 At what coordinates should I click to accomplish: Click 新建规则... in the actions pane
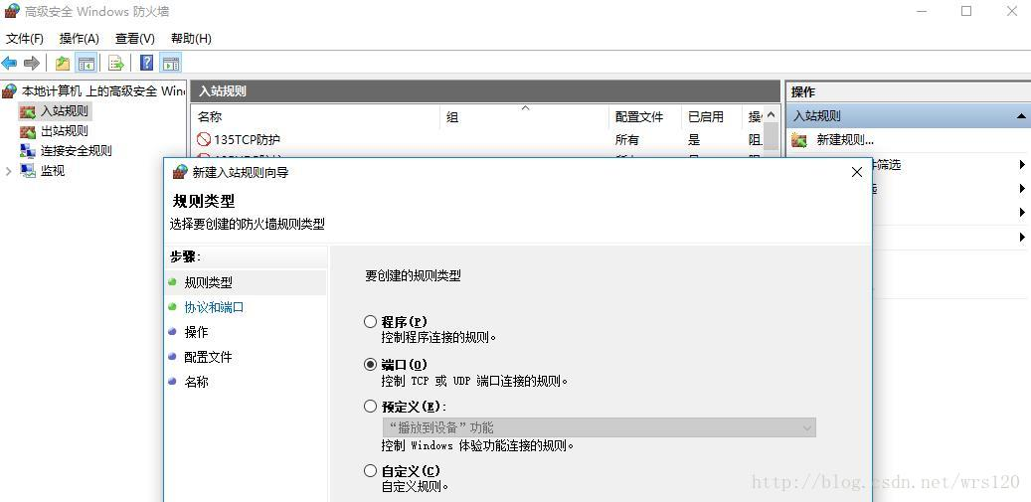point(845,140)
